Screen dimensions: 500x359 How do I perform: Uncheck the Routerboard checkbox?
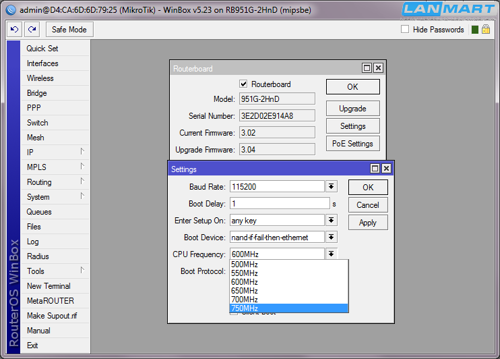243,84
